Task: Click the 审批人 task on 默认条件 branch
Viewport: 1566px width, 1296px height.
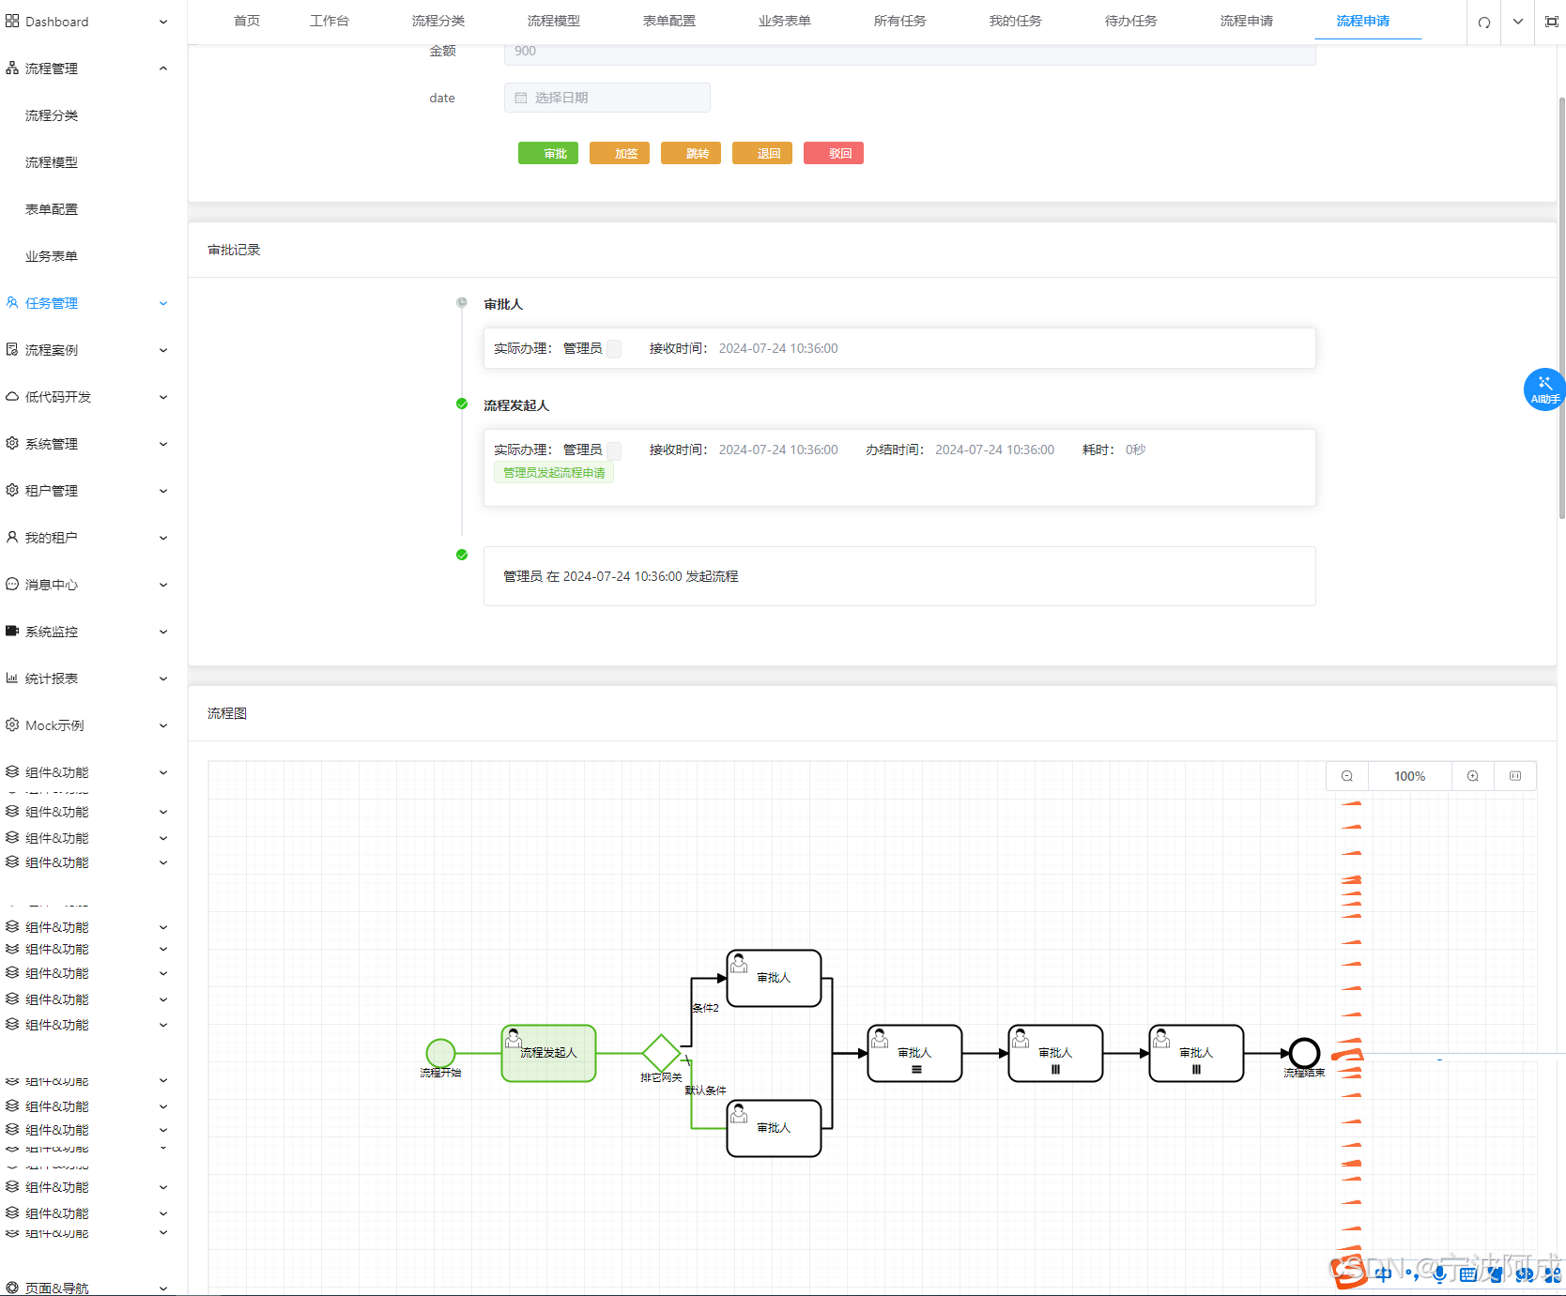Action: [x=775, y=1128]
